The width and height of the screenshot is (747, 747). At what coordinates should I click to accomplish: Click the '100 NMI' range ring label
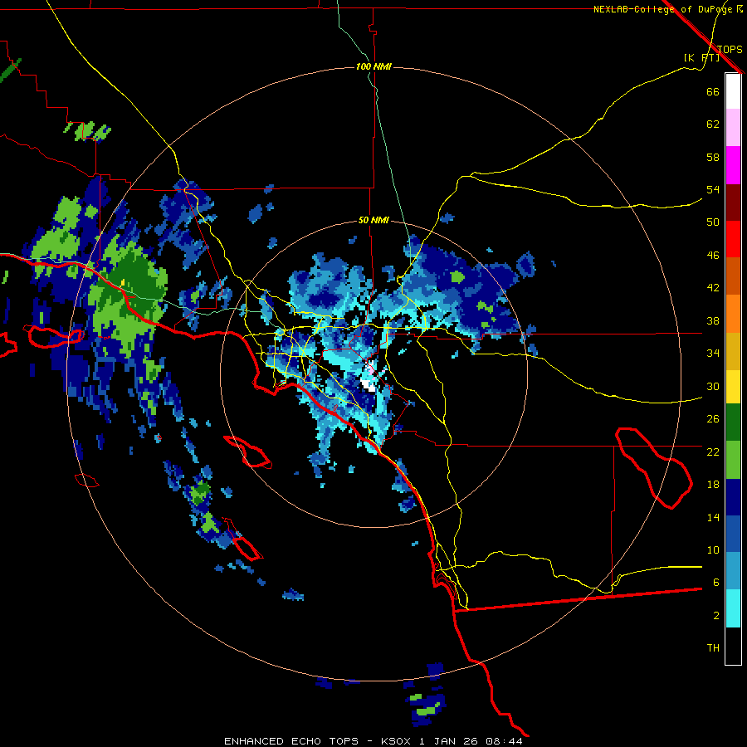[373, 66]
